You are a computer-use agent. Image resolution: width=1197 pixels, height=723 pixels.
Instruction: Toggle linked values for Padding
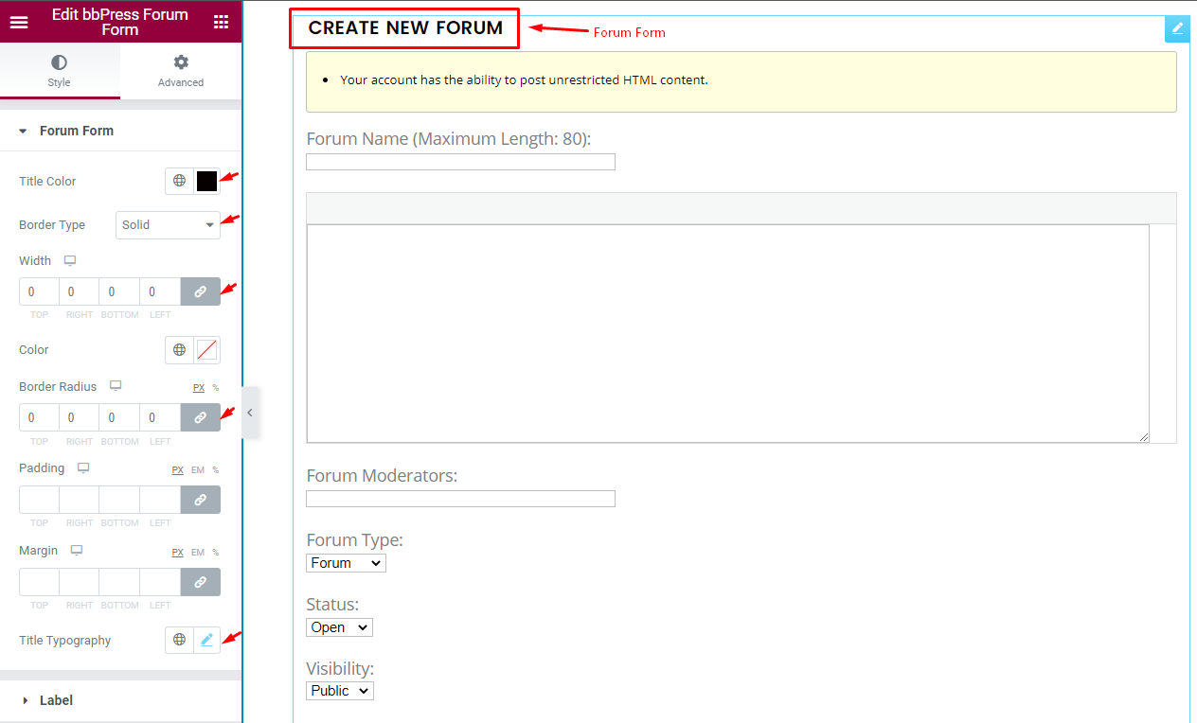[x=200, y=499]
